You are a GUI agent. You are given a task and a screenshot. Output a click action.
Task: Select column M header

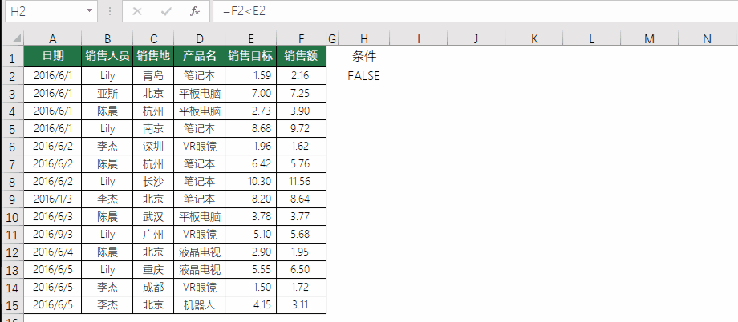coord(650,39)
